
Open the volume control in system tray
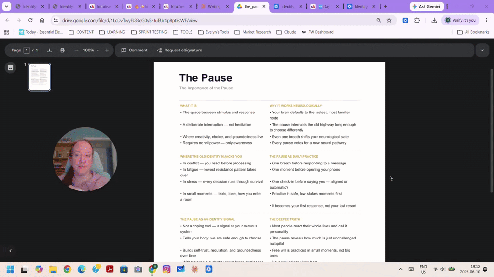(443, 269)
